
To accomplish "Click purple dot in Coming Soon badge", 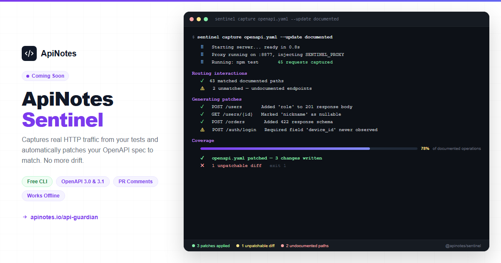I will coord(28,76).
